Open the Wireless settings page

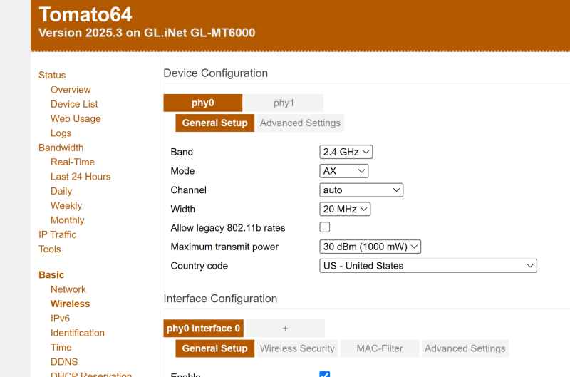click(70, 304)
